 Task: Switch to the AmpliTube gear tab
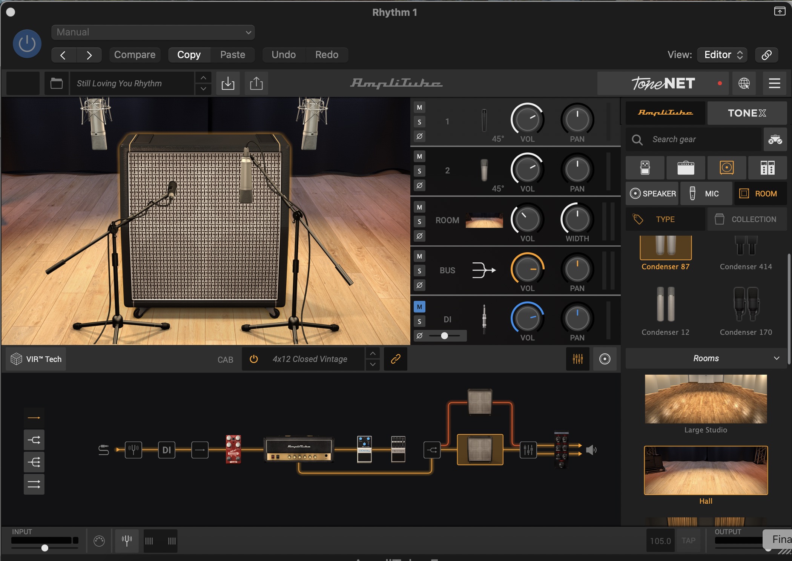[x=665, y=113]
